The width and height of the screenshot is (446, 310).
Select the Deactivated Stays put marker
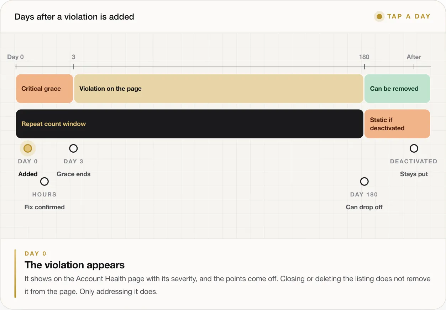click(414, 148)
